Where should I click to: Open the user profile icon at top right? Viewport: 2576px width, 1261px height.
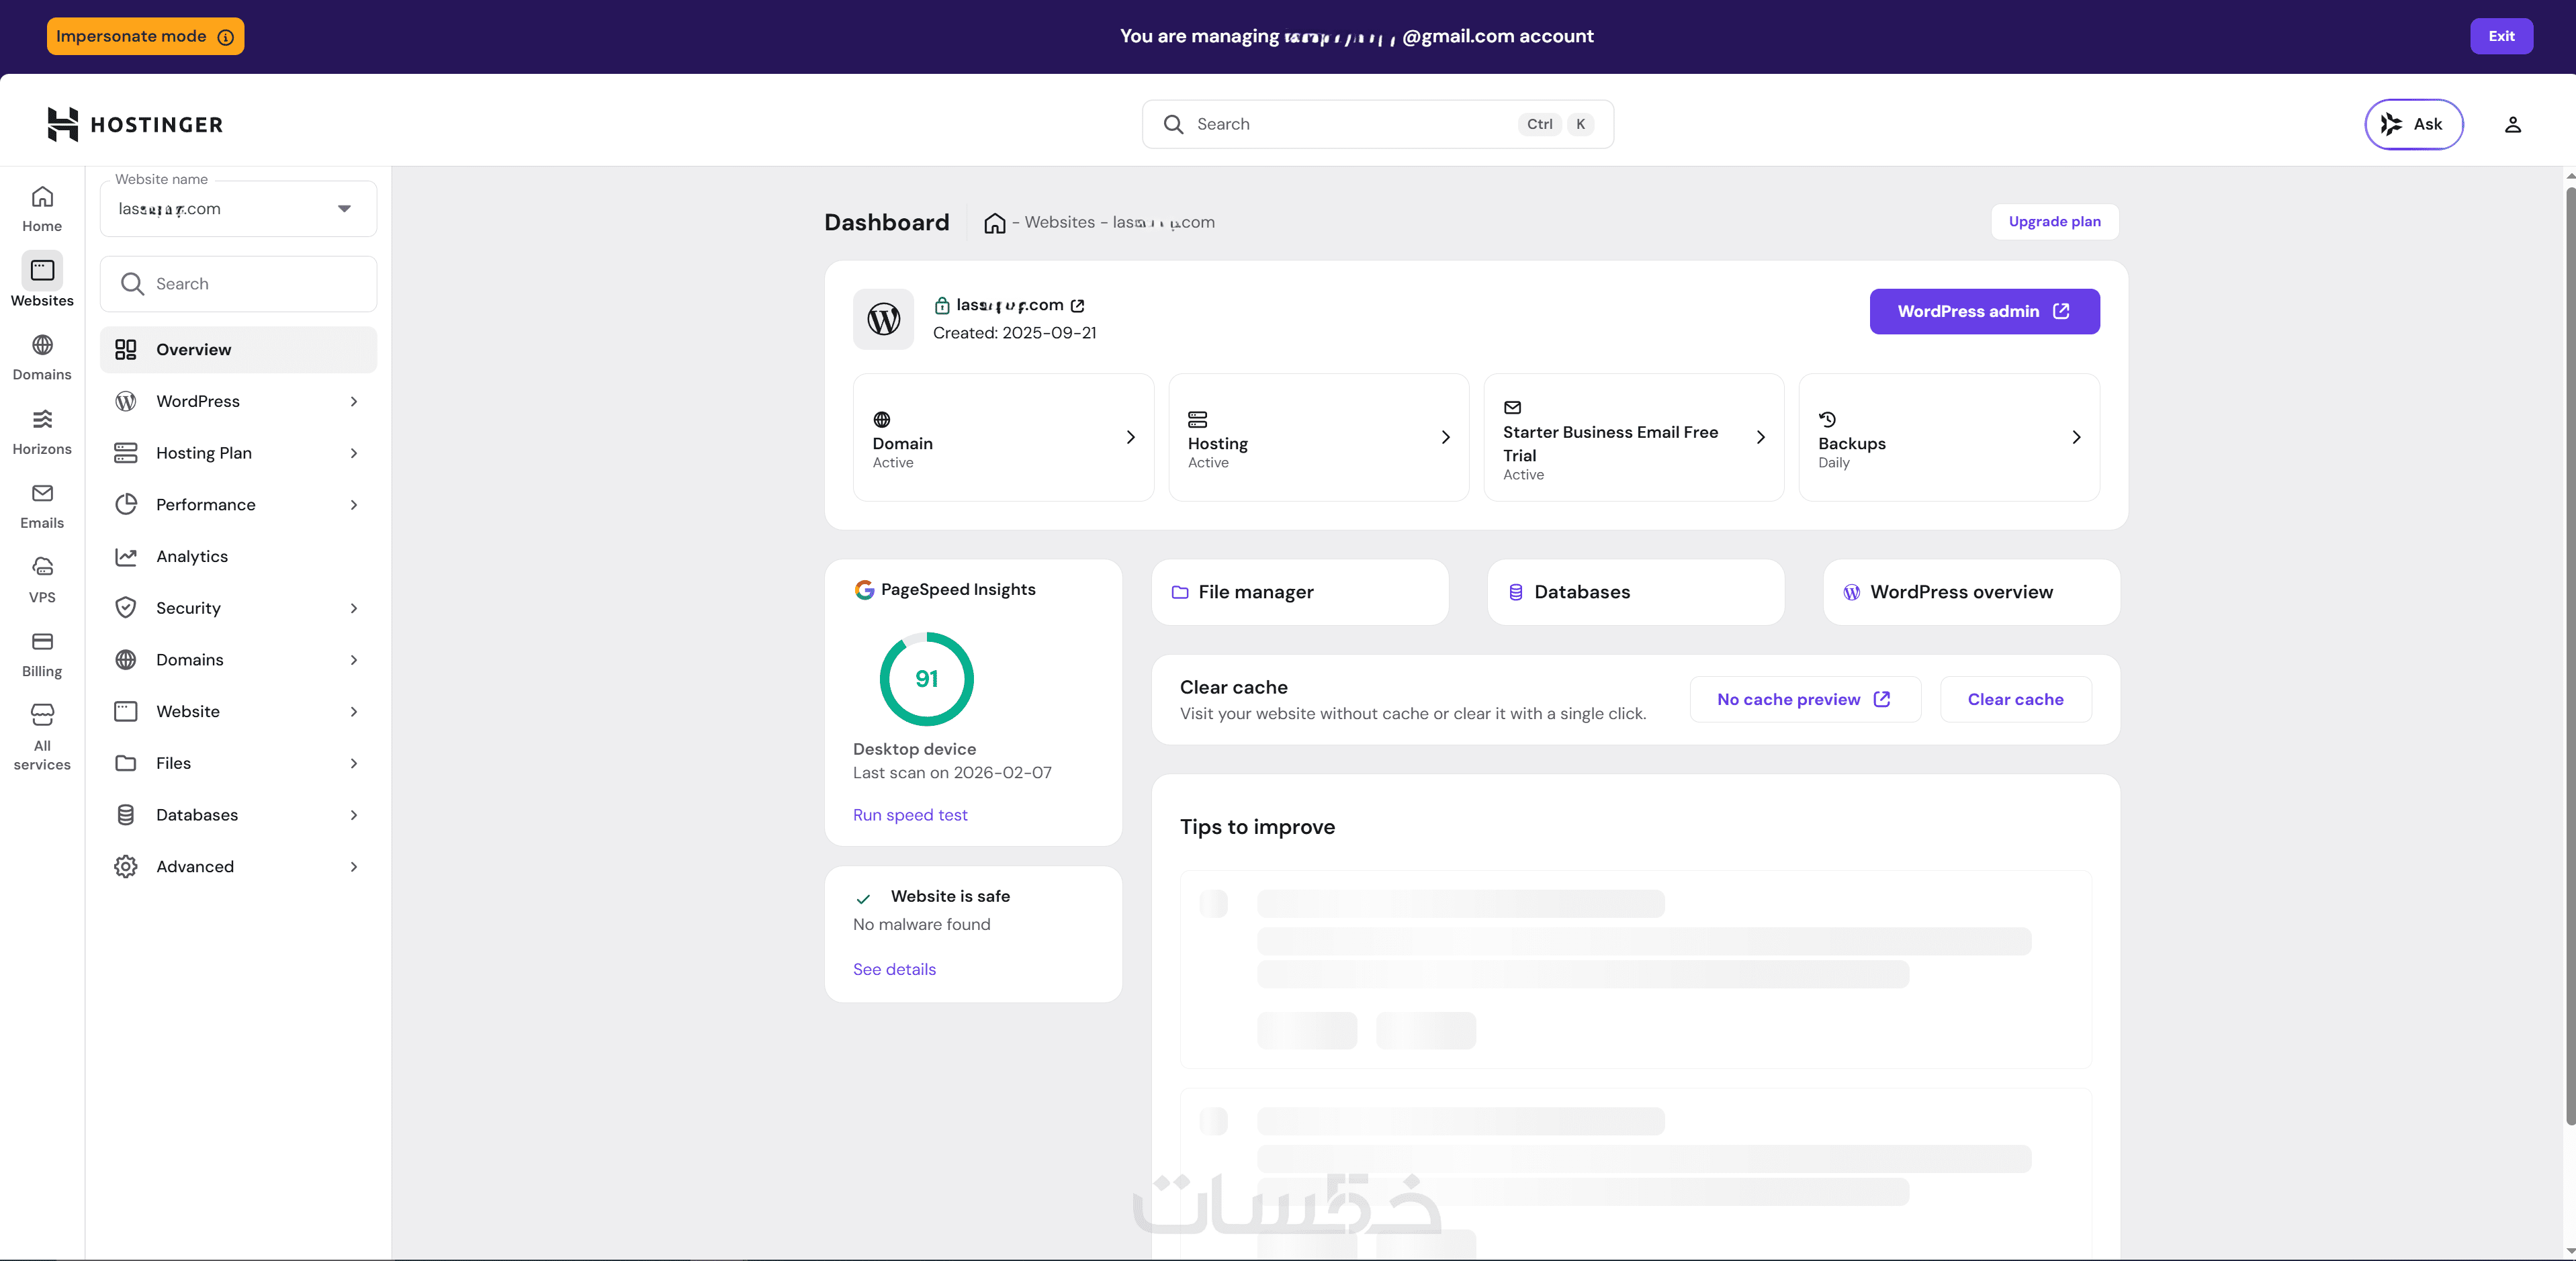click(2512, 124)
